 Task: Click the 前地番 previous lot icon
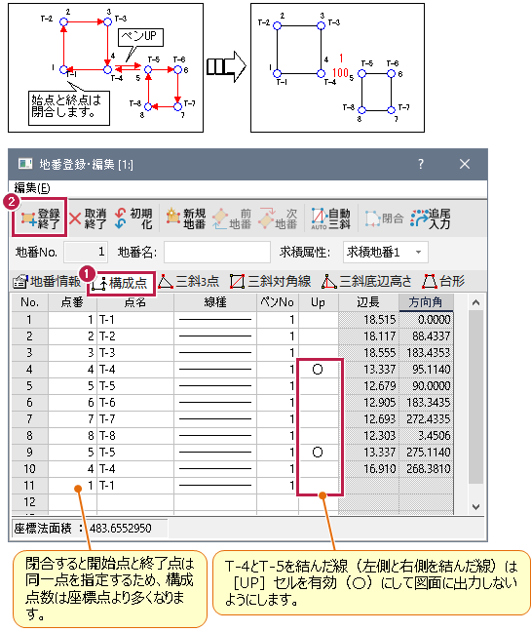click(232, 218)
